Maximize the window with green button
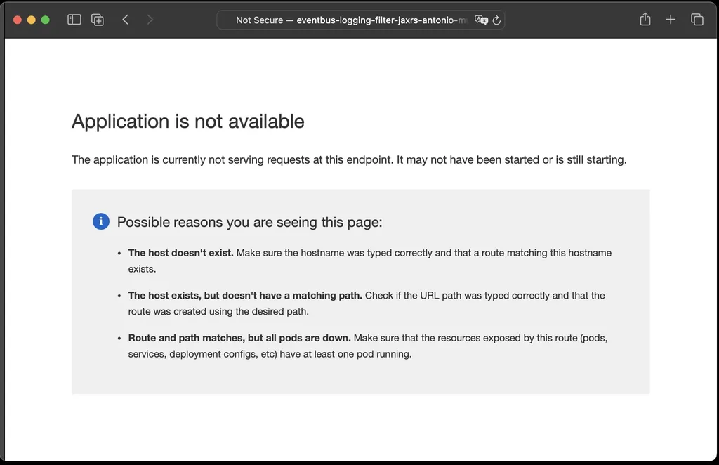719x465 pixels. (x=46, y=20)
